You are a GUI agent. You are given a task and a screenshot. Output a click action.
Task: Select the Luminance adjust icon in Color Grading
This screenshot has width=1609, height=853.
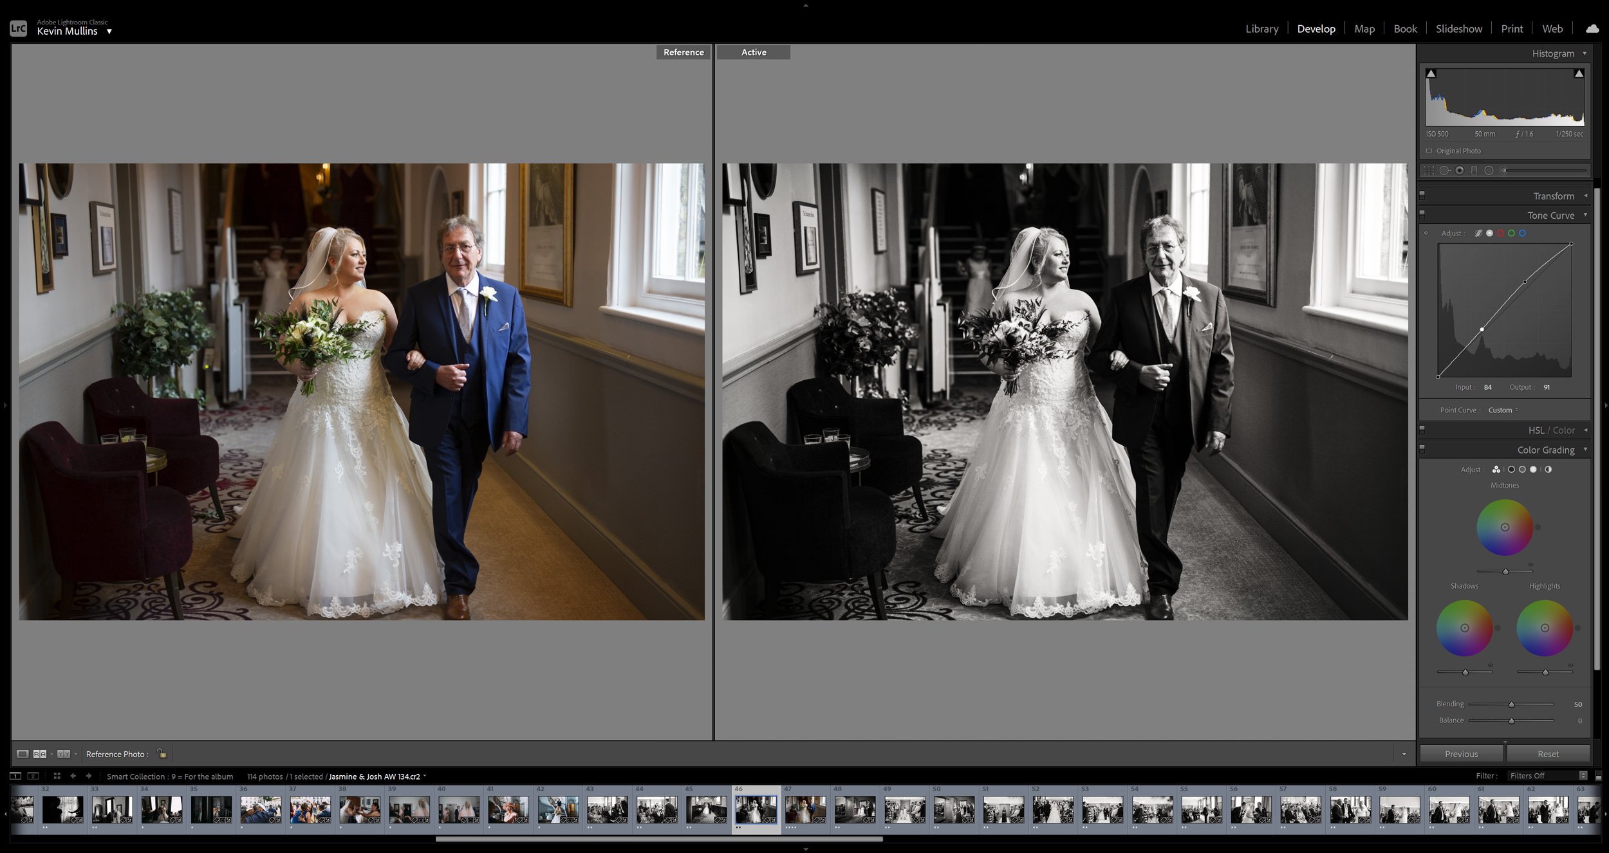[x=1549, y=470]
